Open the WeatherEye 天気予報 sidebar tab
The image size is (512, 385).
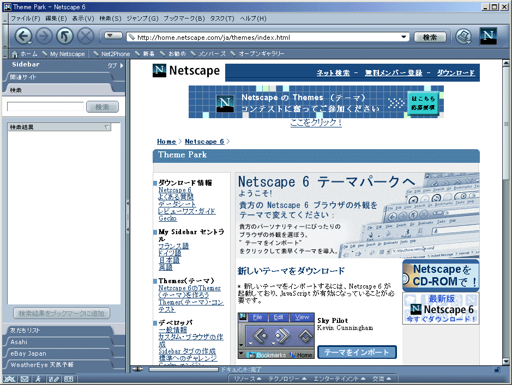pos(59,364)
